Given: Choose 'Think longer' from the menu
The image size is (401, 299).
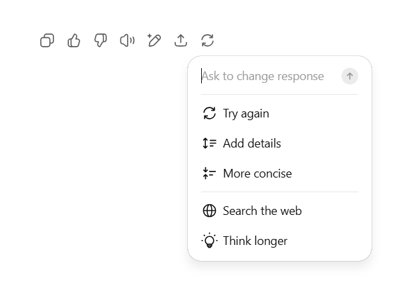Looking at the screenshot, I should [x=279, y=241].
